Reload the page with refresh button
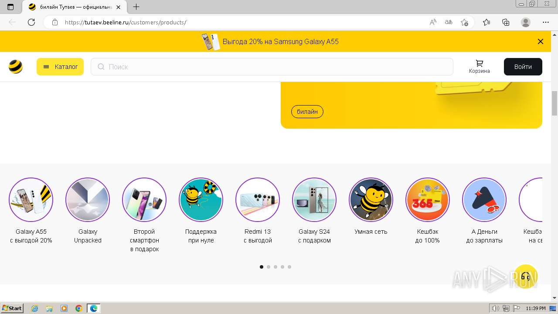The width and height of the screenshot is (558, 314). click(x=31, y=22)
